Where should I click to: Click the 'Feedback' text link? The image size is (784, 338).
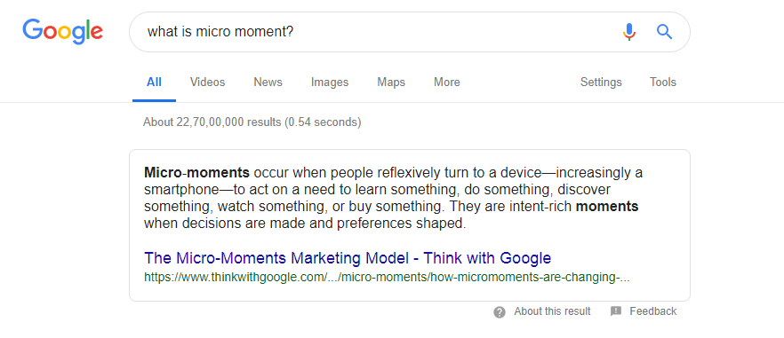coord(653,311)
